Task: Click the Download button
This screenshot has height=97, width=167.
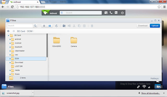Action: [143, 26]
